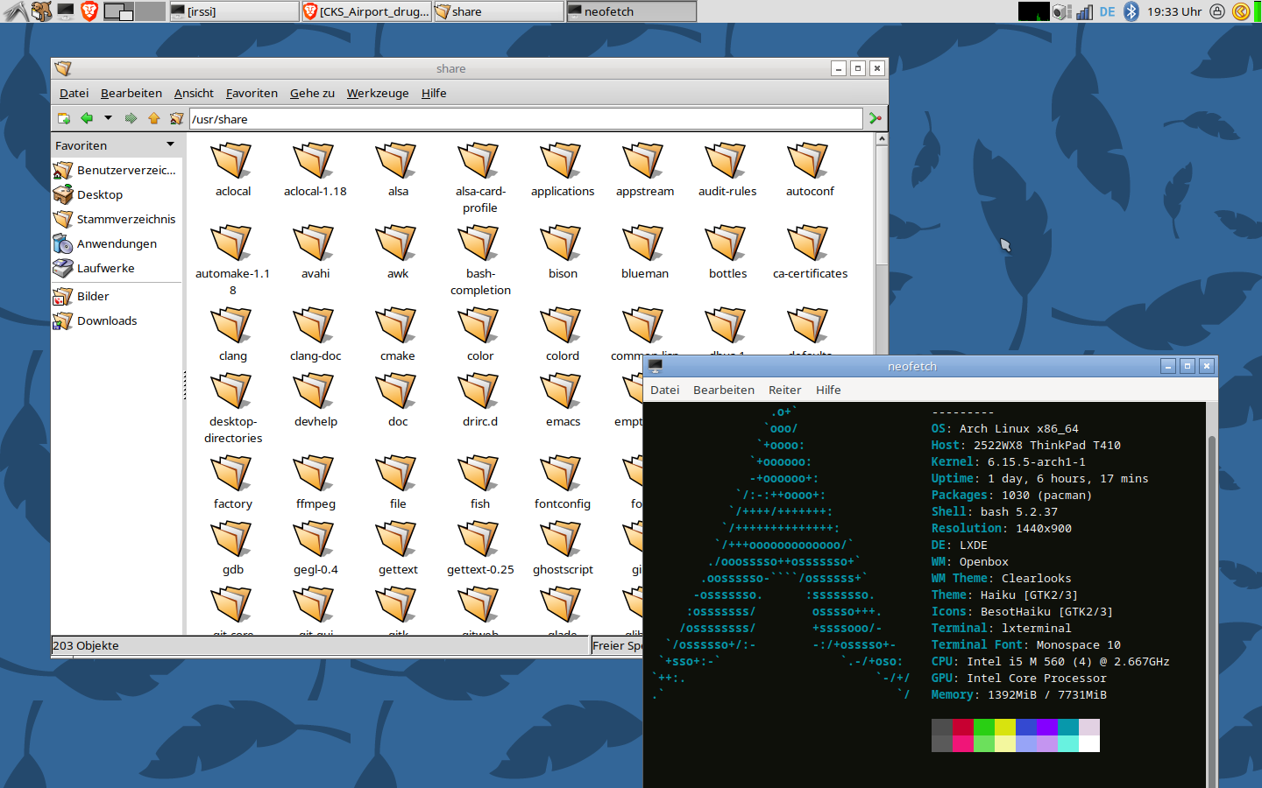Screen dimensions: 1262x788
Task: Select Benutzerverzeichnis in the sidebar
Action: pos(116,170)
